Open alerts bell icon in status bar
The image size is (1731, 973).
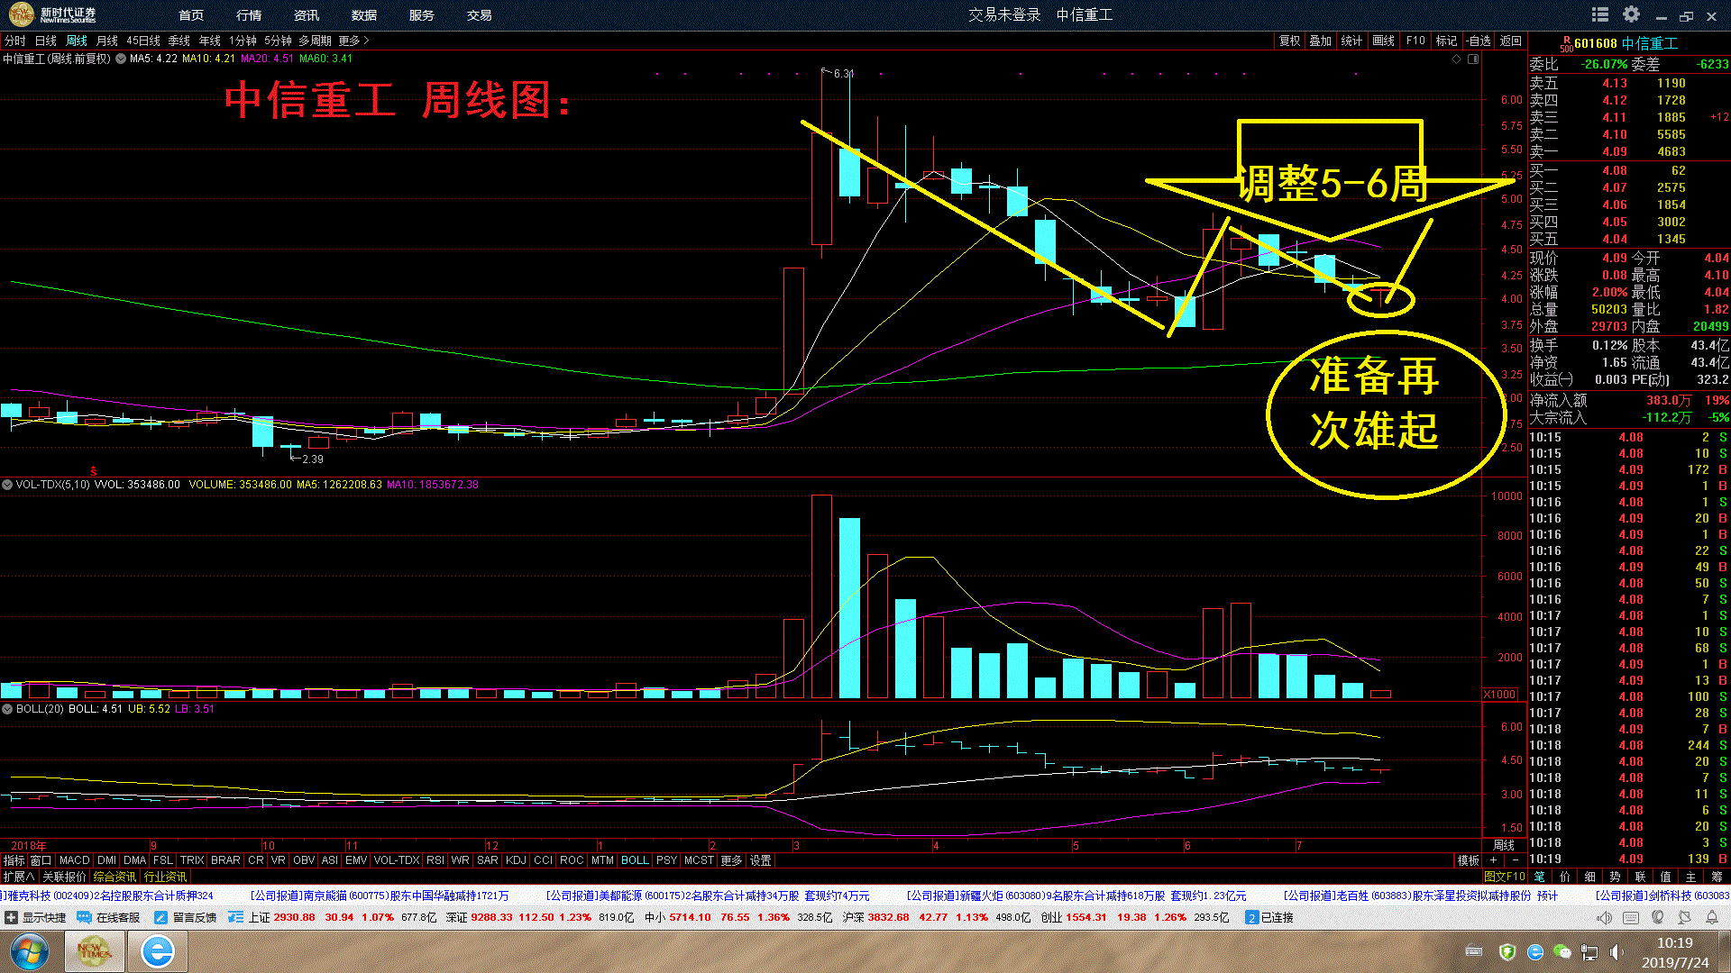pos(1711,917)
